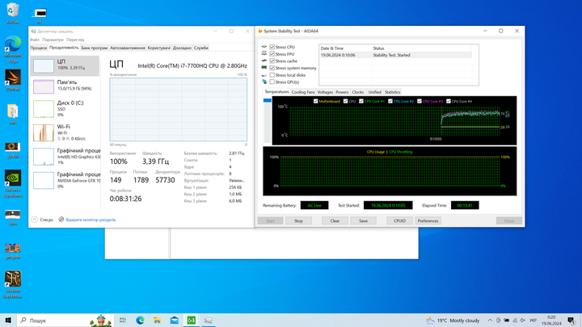The width and height of the screenshot is (582, 327).
Task: Open the Microsoft Edge desktop shortcut
Action: pos(13,49)
